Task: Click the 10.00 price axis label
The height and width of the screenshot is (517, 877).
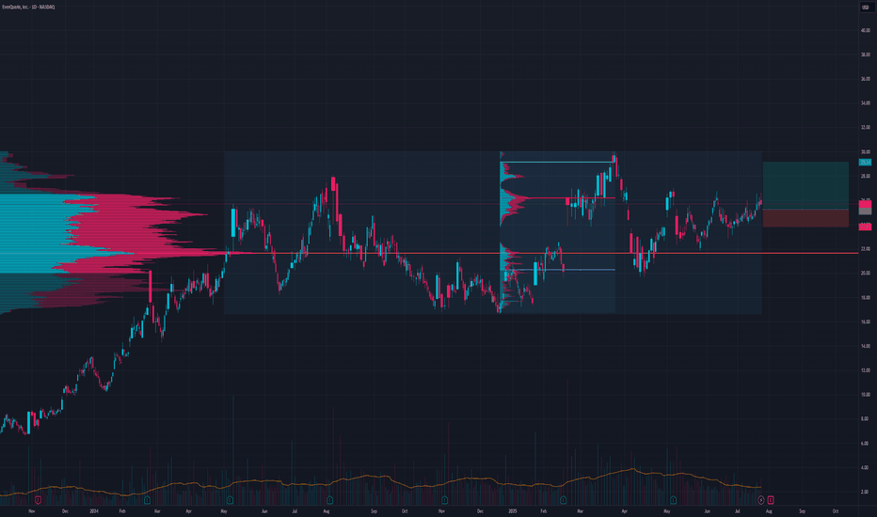Action: 866,395
